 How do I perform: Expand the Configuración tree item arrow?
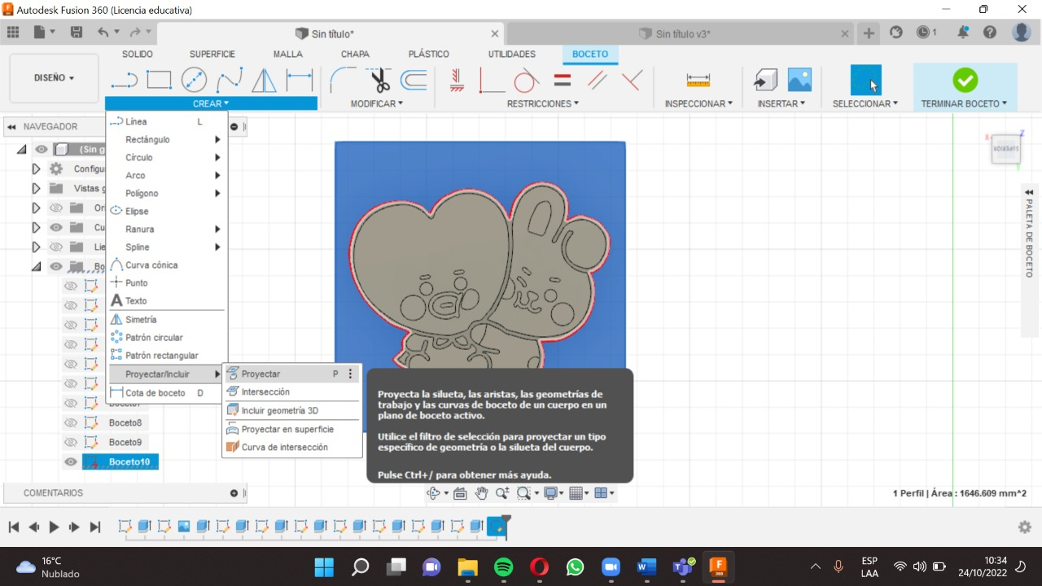click(x=36, y=168)
